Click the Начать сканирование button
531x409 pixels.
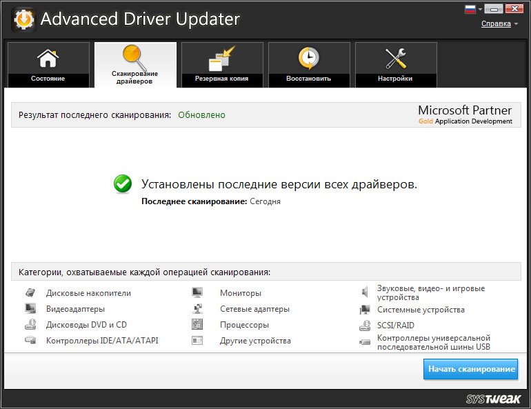coord(471,369)
